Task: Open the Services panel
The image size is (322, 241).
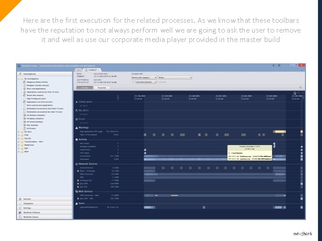Action: tap(45, 199)
